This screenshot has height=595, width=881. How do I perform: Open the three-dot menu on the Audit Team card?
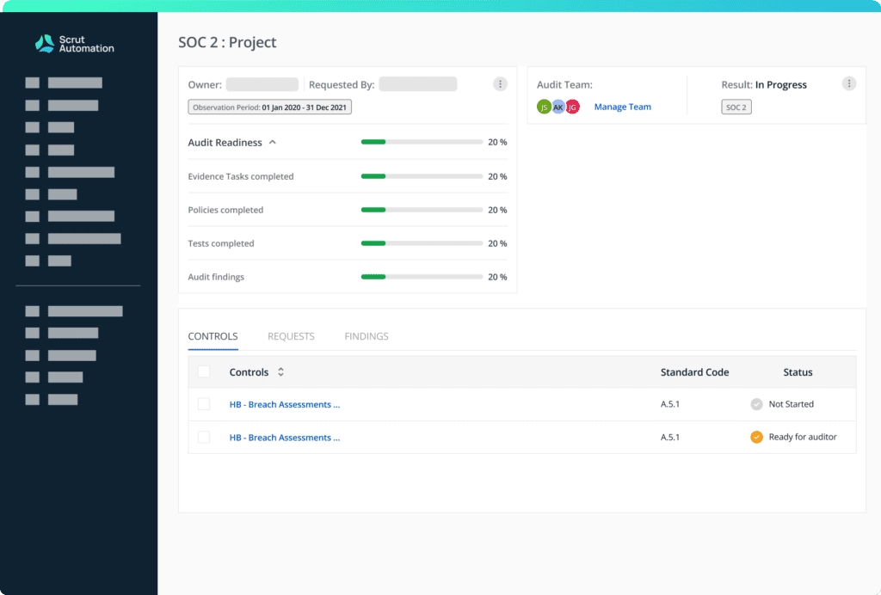click(849, 83)
